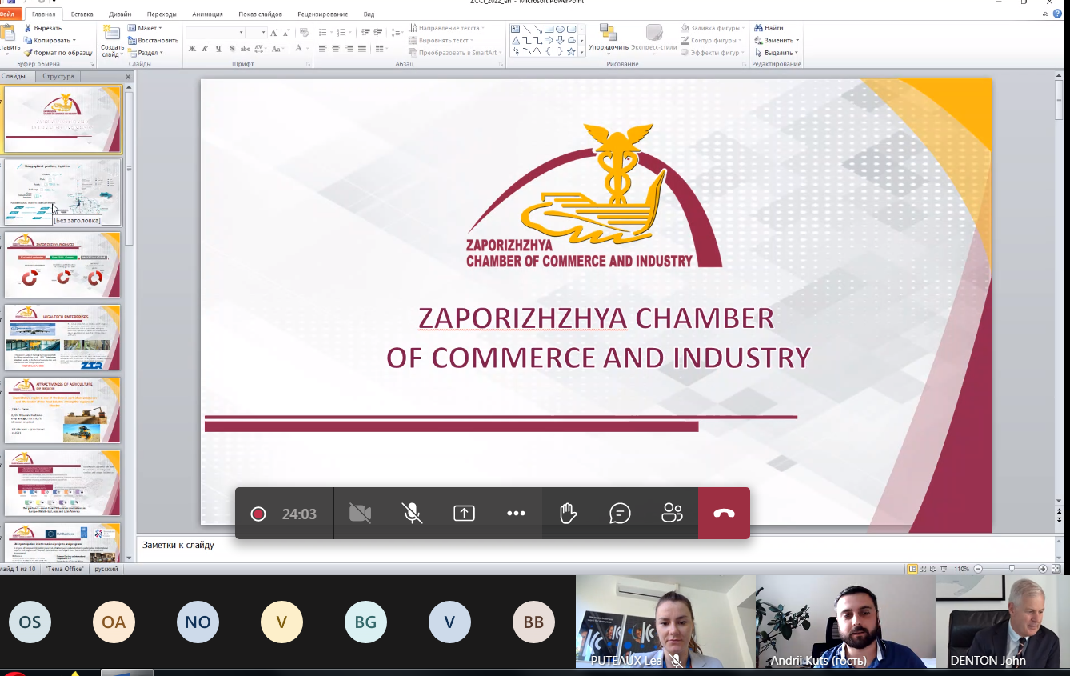Select the triangle shape in shapes gallery
Viewport: 1070px width, 676px height.
tap(516, 41)
